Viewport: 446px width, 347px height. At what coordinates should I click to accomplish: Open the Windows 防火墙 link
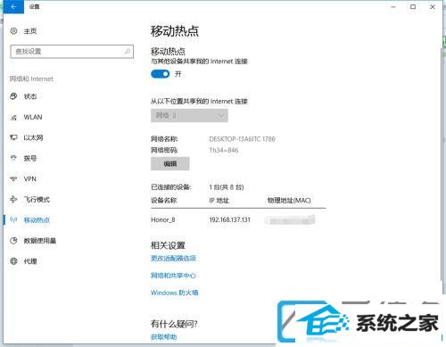[x=175, y=293]
